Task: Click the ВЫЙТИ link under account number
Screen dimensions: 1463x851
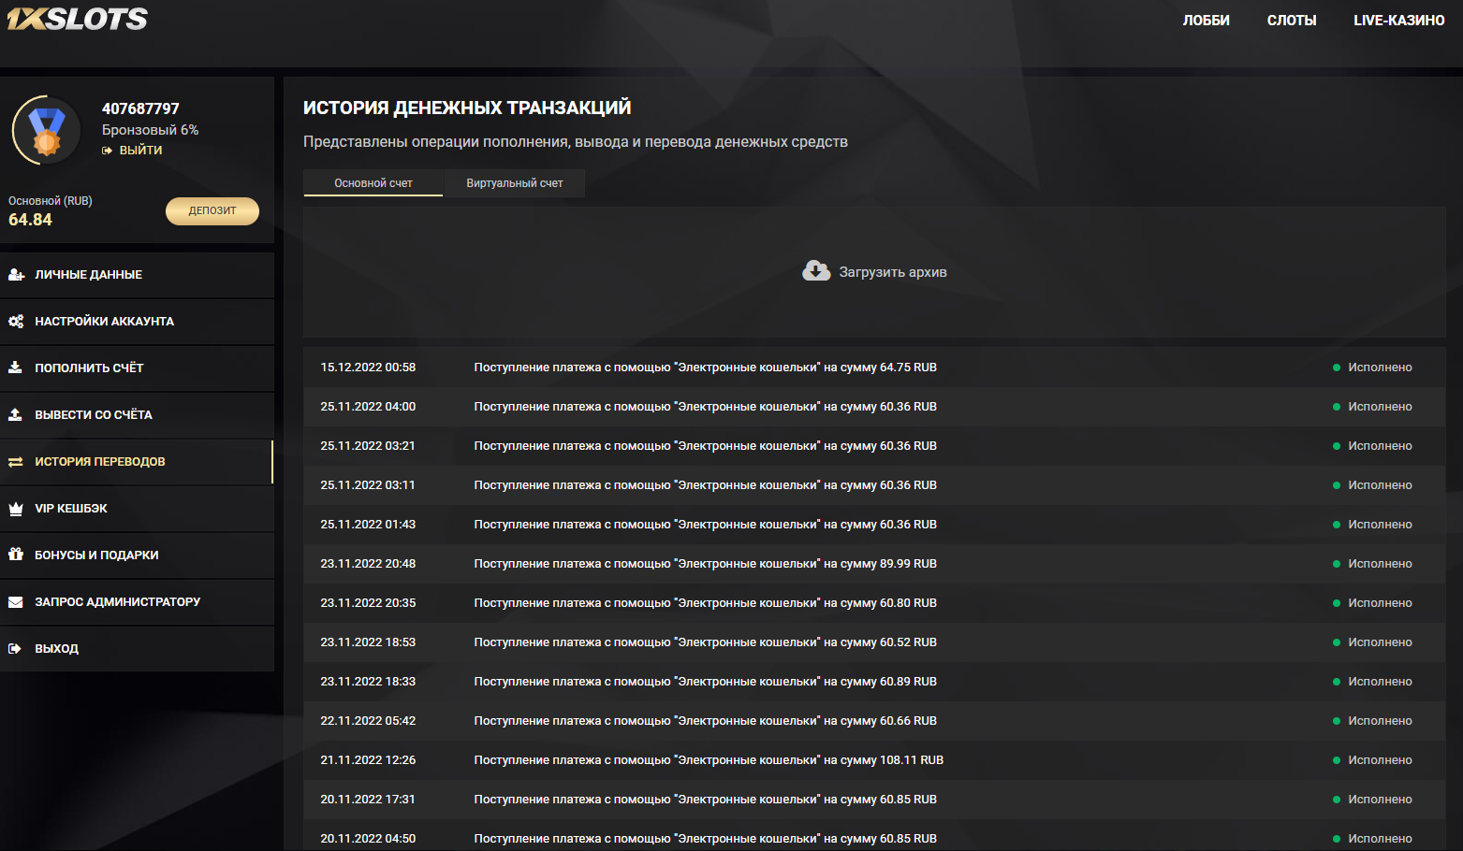Action: pos(140,151)
